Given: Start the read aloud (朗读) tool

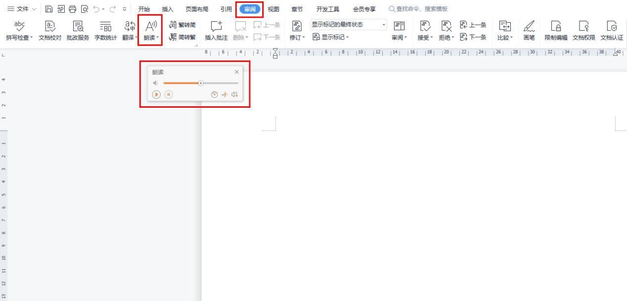Looking at the screenshot, I should pyautogui.click(x=150, y=31).
